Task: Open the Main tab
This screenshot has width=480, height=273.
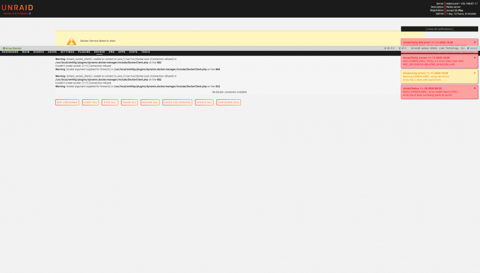Action: (x=26, y=52)
